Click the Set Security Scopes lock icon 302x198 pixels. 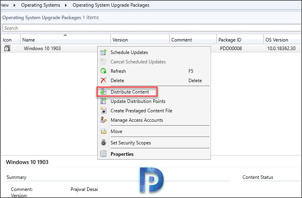click(104, 143)
